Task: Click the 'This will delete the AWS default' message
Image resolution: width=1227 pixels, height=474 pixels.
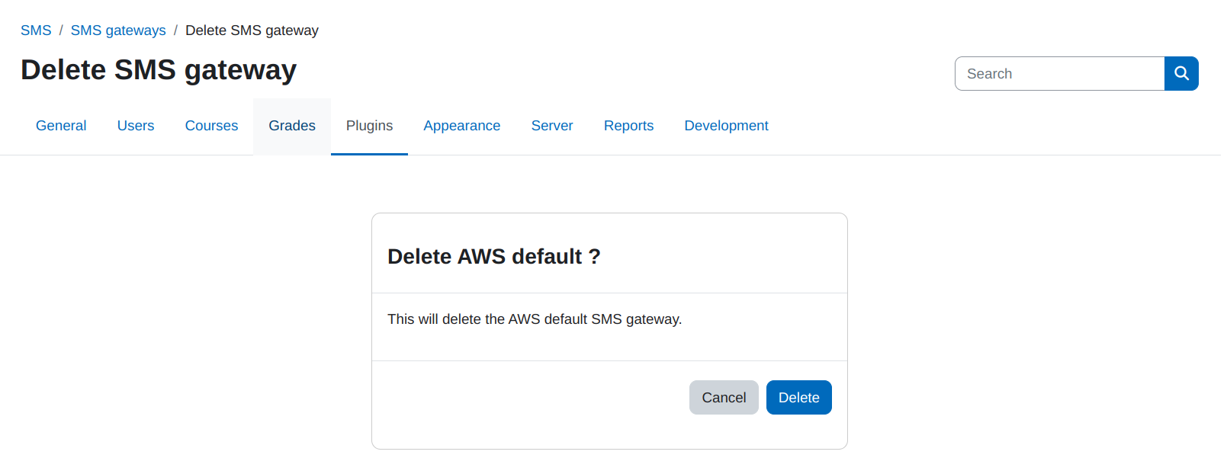Action: point(535,319)
